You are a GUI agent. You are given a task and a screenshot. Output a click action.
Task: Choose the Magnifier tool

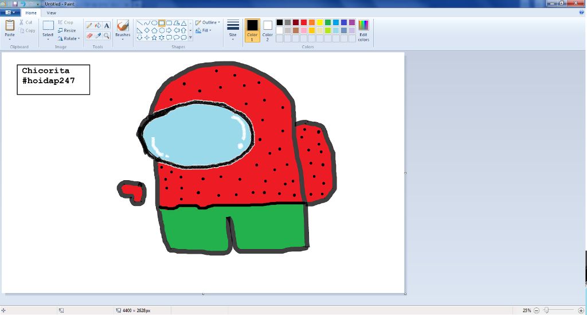click(x=107, y=36)
